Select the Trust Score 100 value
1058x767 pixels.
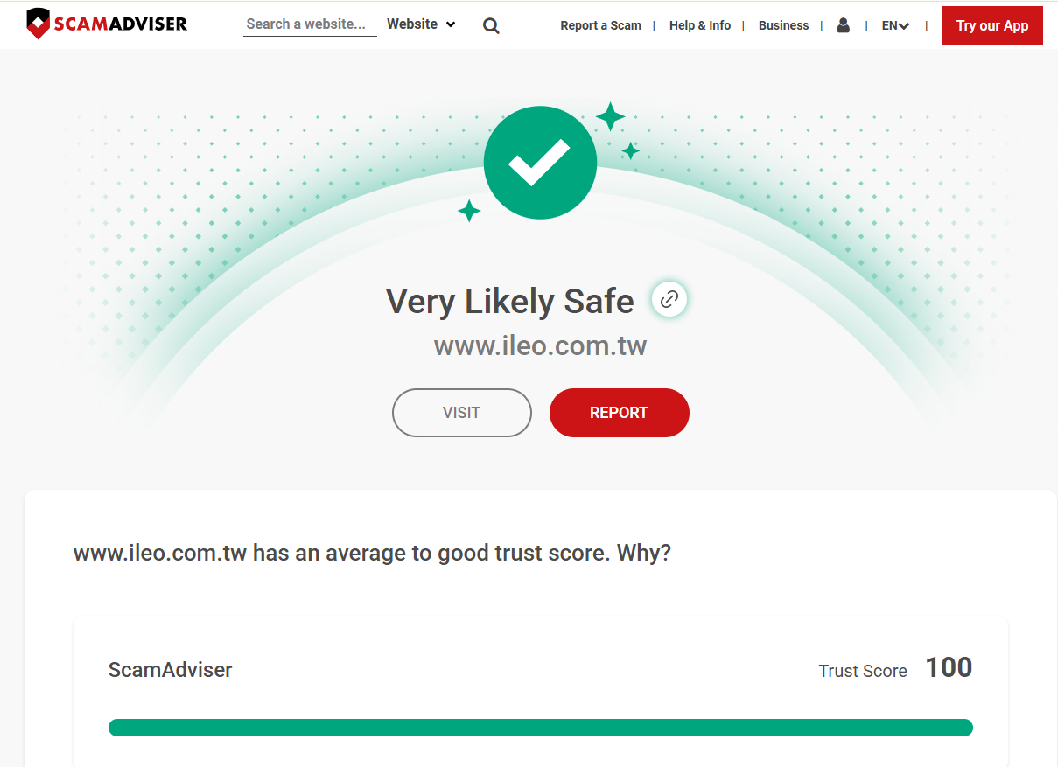pos(949,667)
